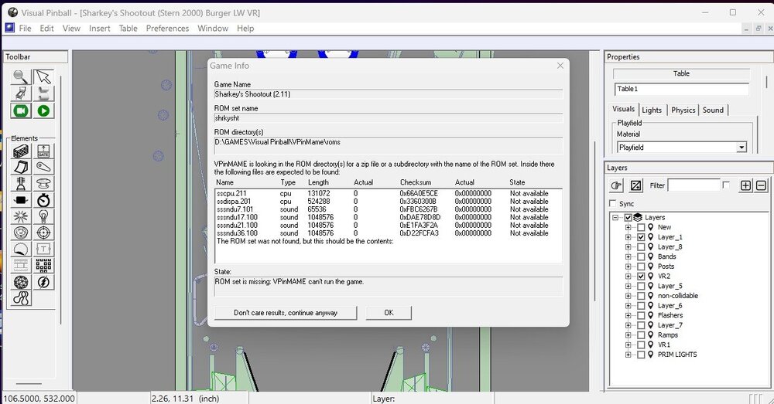The image size is (774, 404).
Task: Select the EM Reel element tool
Action: click(x=21, y=266)
